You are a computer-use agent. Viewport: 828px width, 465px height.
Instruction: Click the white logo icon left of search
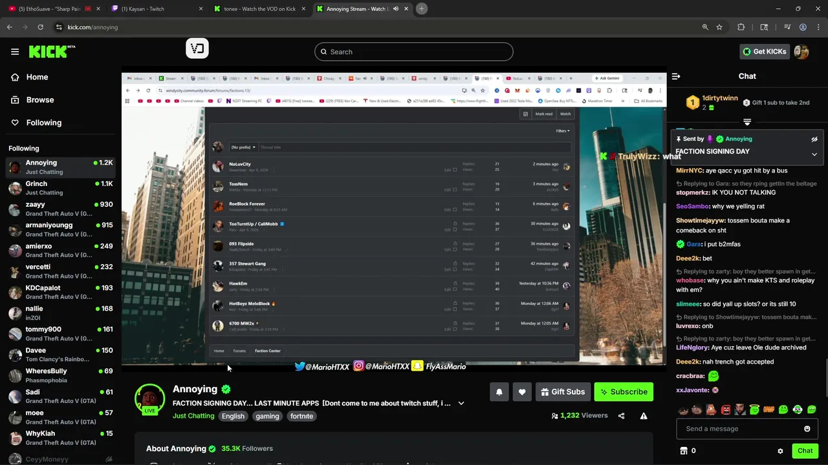197,48
